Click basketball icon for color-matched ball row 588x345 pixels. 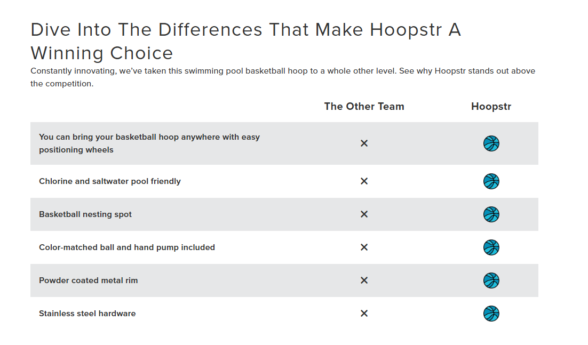(x=491, y=247)
